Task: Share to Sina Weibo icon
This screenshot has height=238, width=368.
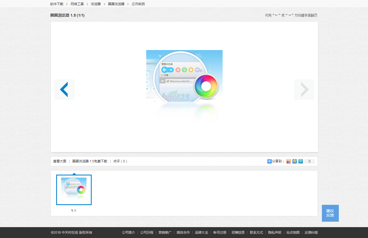Action: 289,161
